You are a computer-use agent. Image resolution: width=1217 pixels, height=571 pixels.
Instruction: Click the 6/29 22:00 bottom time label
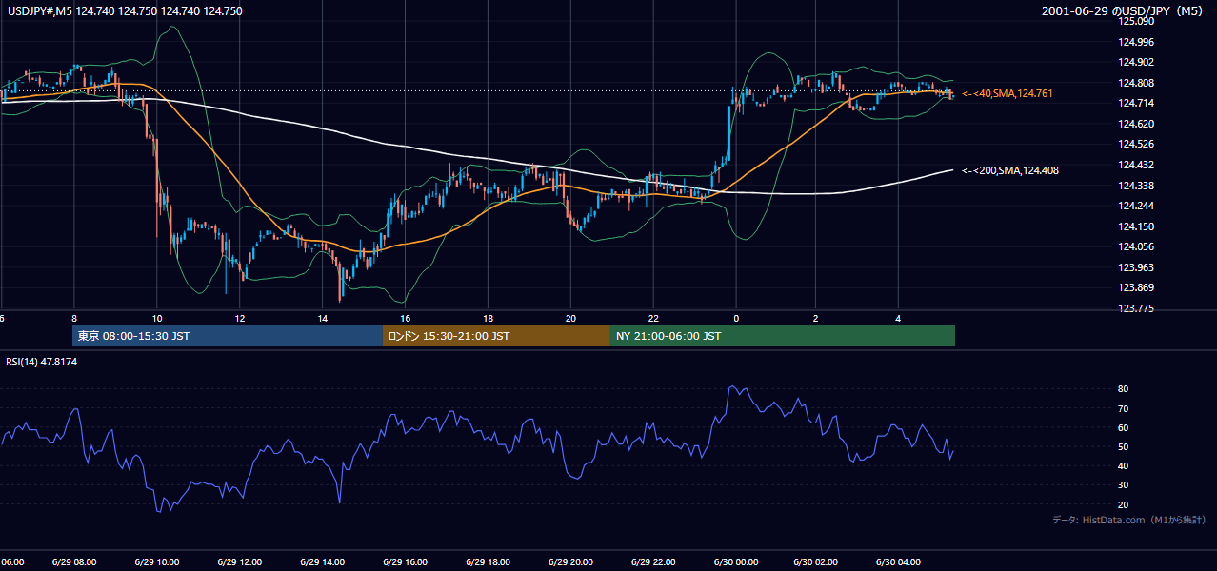653,561
